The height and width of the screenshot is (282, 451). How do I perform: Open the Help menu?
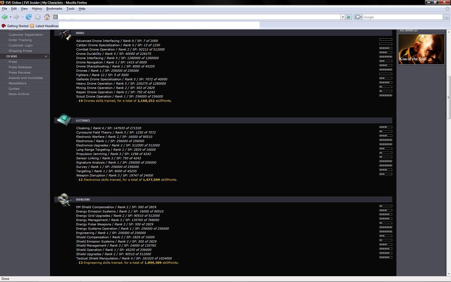tap(82, 9)
